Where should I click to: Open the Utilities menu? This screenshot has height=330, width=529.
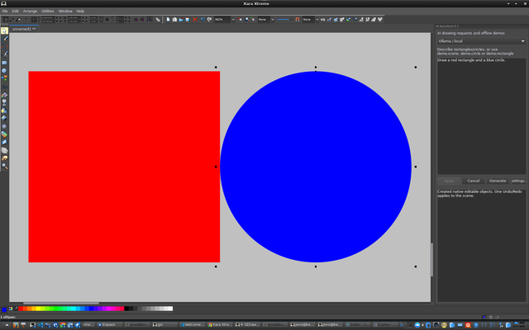coord(48,11)
